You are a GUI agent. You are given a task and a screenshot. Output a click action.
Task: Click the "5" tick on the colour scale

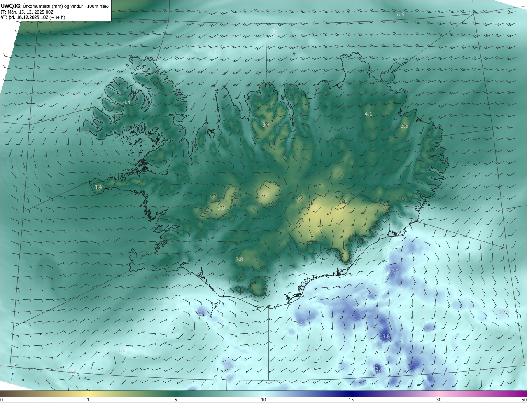(x=176, y=400)
